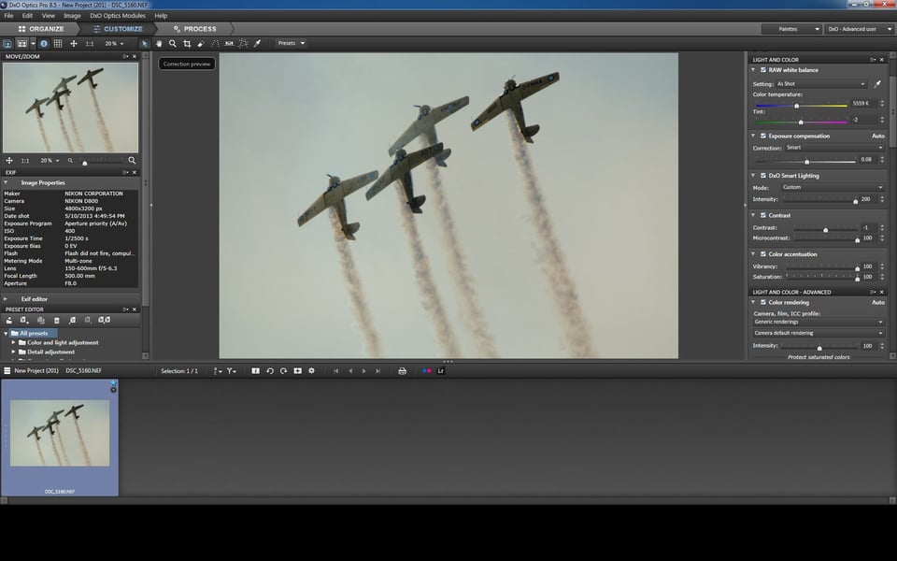Screen dimensions: 897x561
Task: Close the LIGHT AND COLOR palette
Action: point(881,60)
